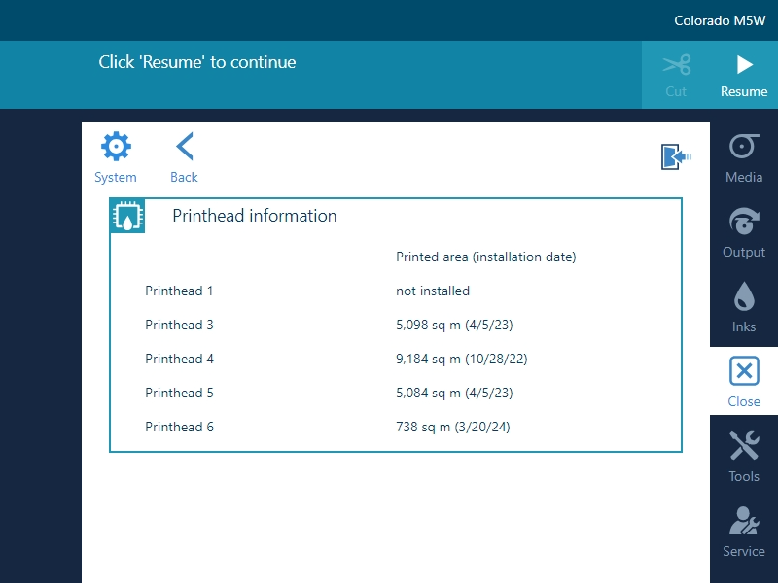Click the Colorado M5W printer name

pos(720,20)
